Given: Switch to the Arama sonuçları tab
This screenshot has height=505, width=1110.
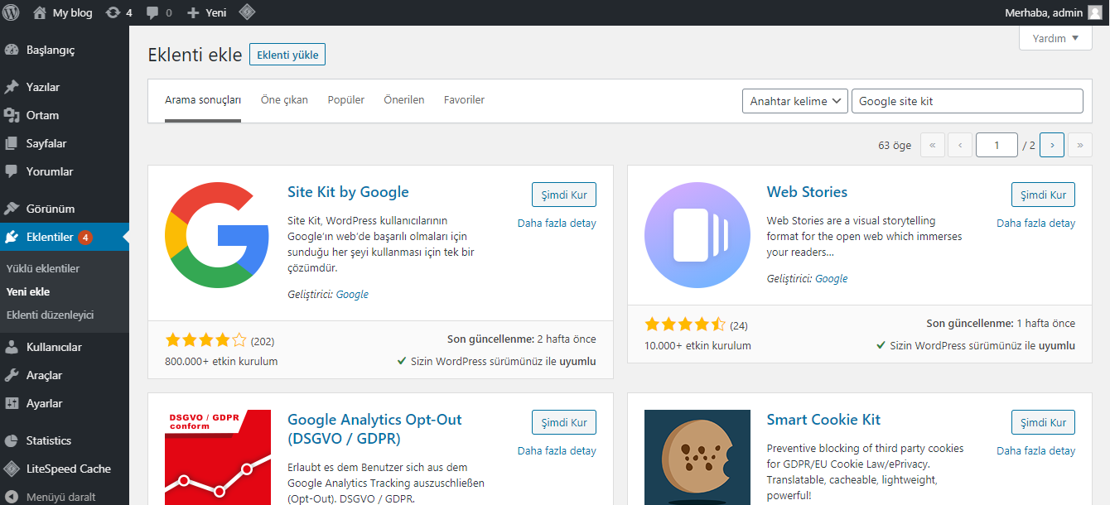Looking at the screenshot, I should pos(203,100).
